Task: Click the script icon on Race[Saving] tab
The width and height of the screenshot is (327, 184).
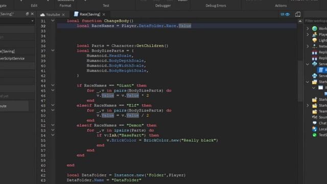Action: pos(76,14)
